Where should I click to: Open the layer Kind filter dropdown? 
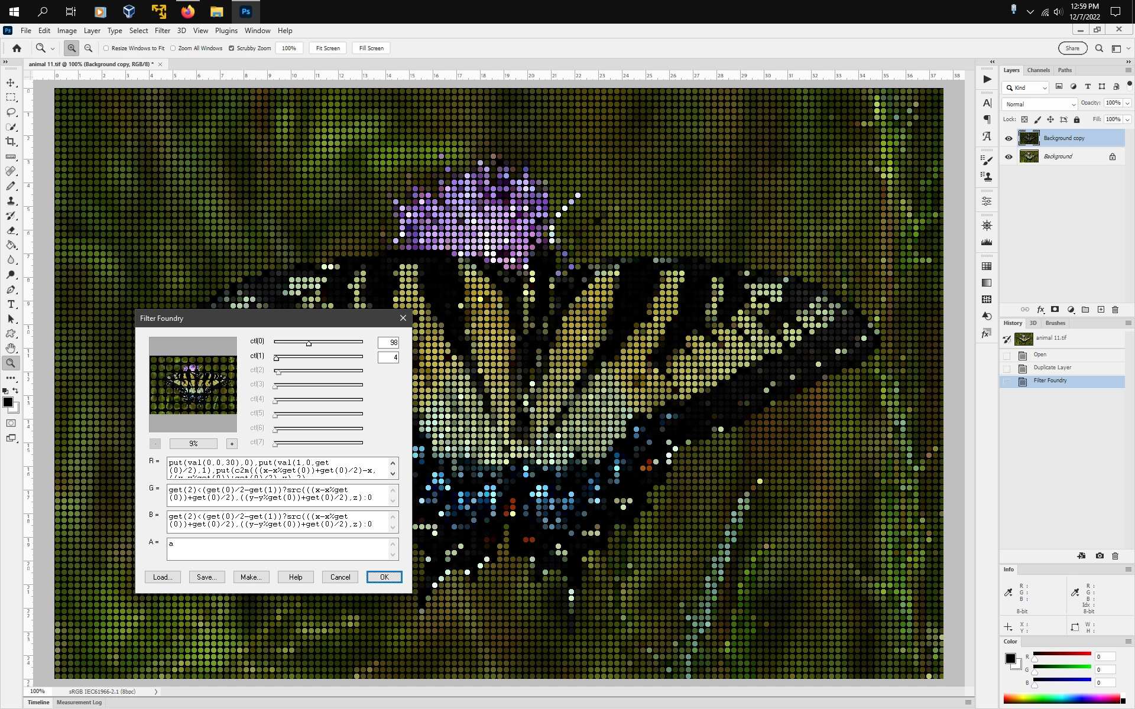pos(1027,87)
